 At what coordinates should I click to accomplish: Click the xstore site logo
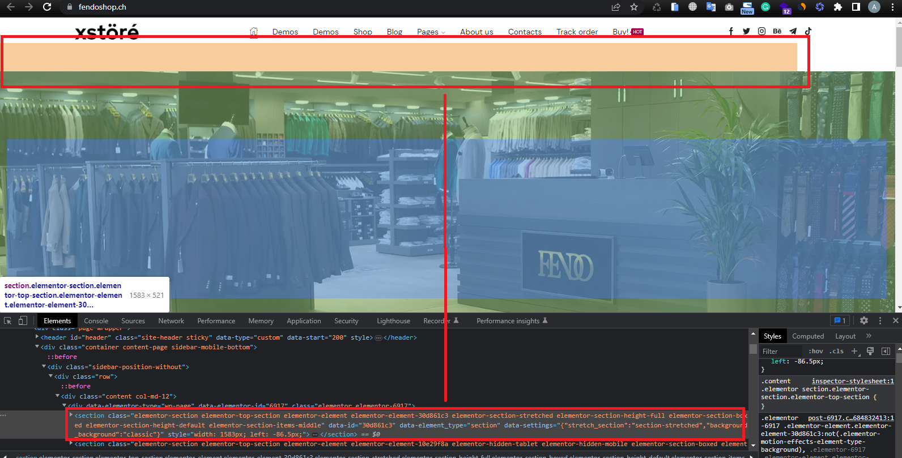tap(107, 31)
